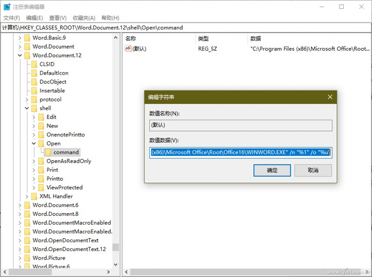Select the (默认) string value icon
Viewport: 372px width, 277px height.
pyautogui.click(x=128, y=48)
